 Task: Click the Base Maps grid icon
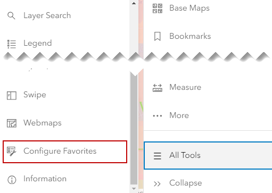click(158, 9)
